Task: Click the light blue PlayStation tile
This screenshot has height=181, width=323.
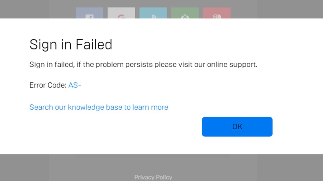Action: 153,14
